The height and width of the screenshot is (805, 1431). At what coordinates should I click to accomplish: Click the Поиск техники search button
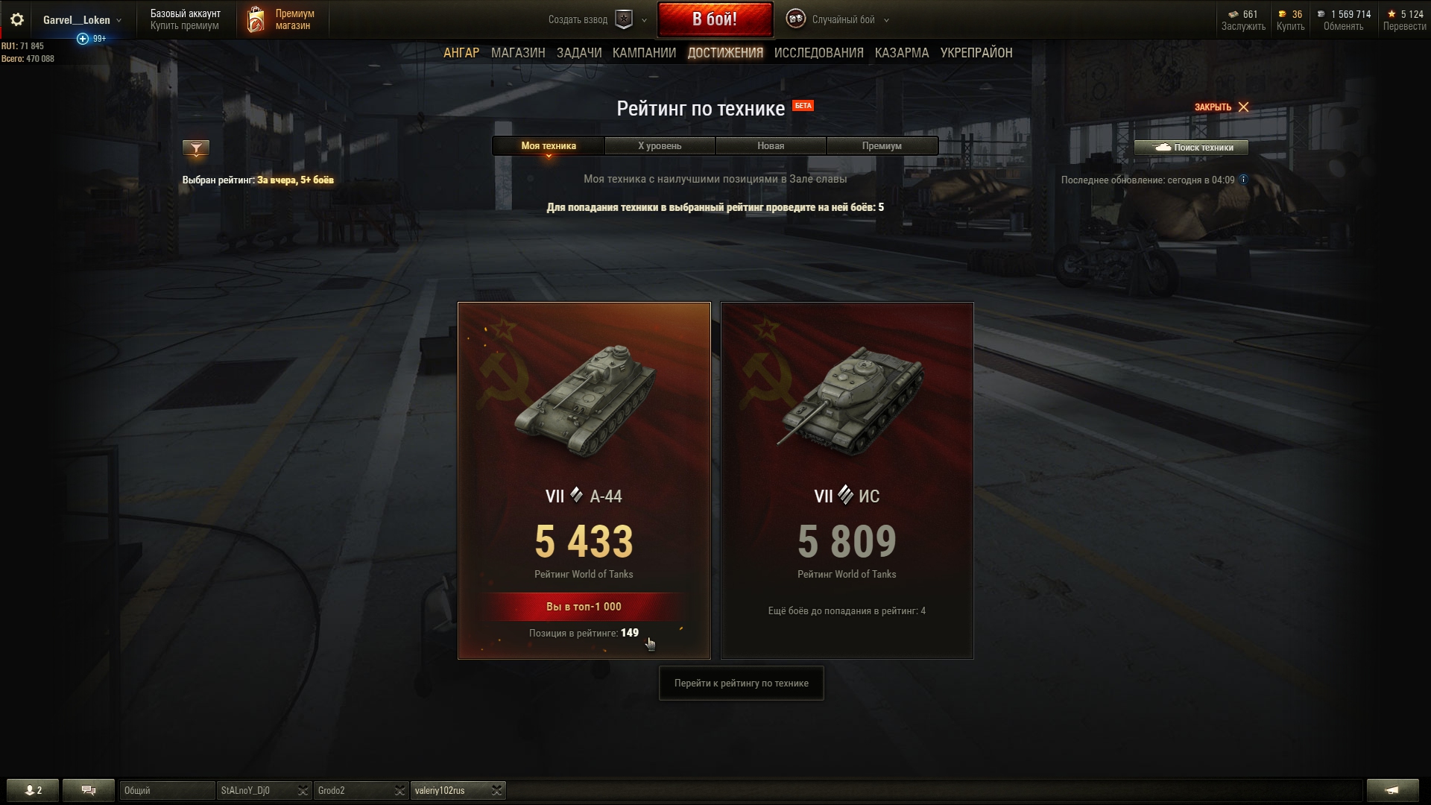tap(1191, 147)
